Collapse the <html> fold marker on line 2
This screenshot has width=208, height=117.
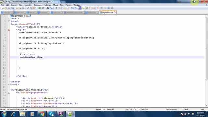pyautogui.click(x=9, y=19)
